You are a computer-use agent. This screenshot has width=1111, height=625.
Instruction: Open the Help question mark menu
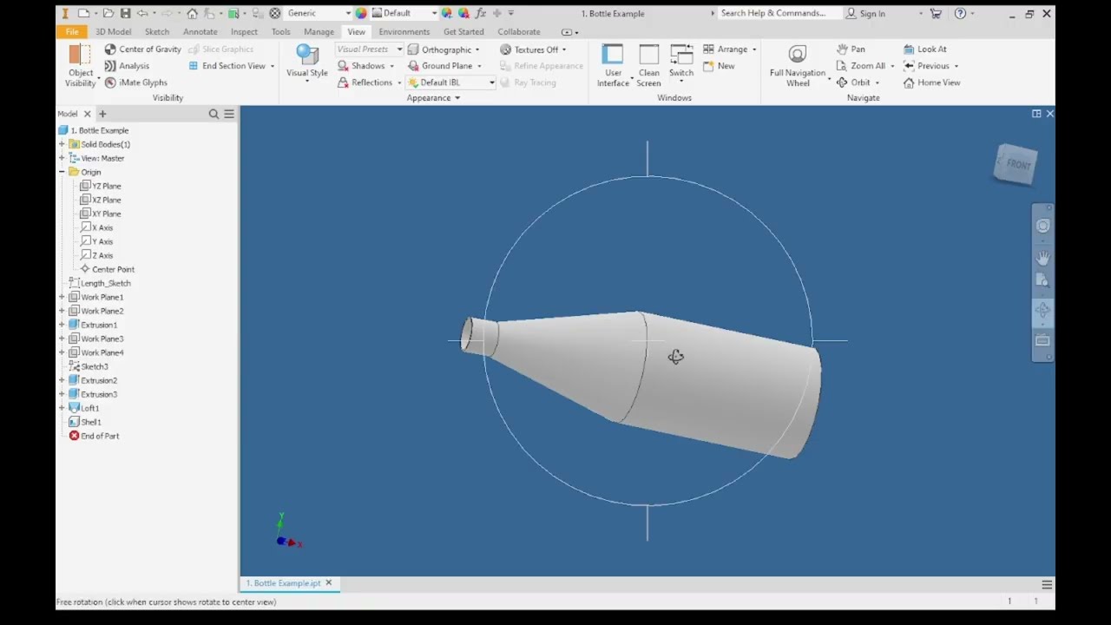[960, 13]
